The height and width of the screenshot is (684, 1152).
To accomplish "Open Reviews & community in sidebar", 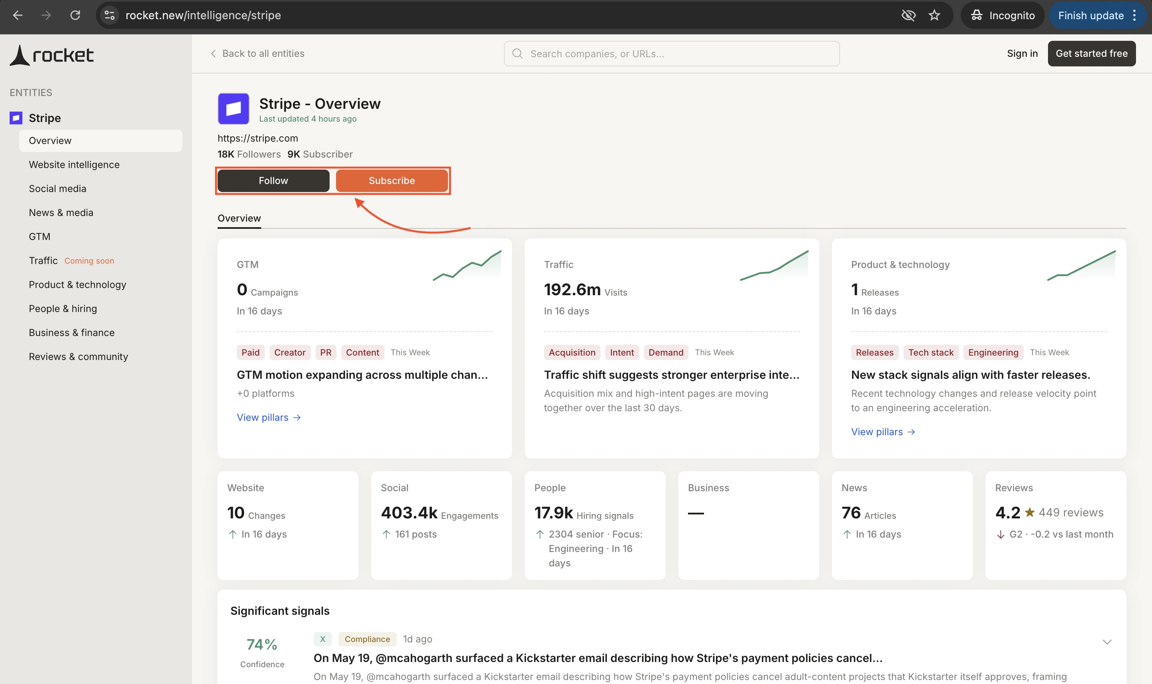I will coord(78,356).
